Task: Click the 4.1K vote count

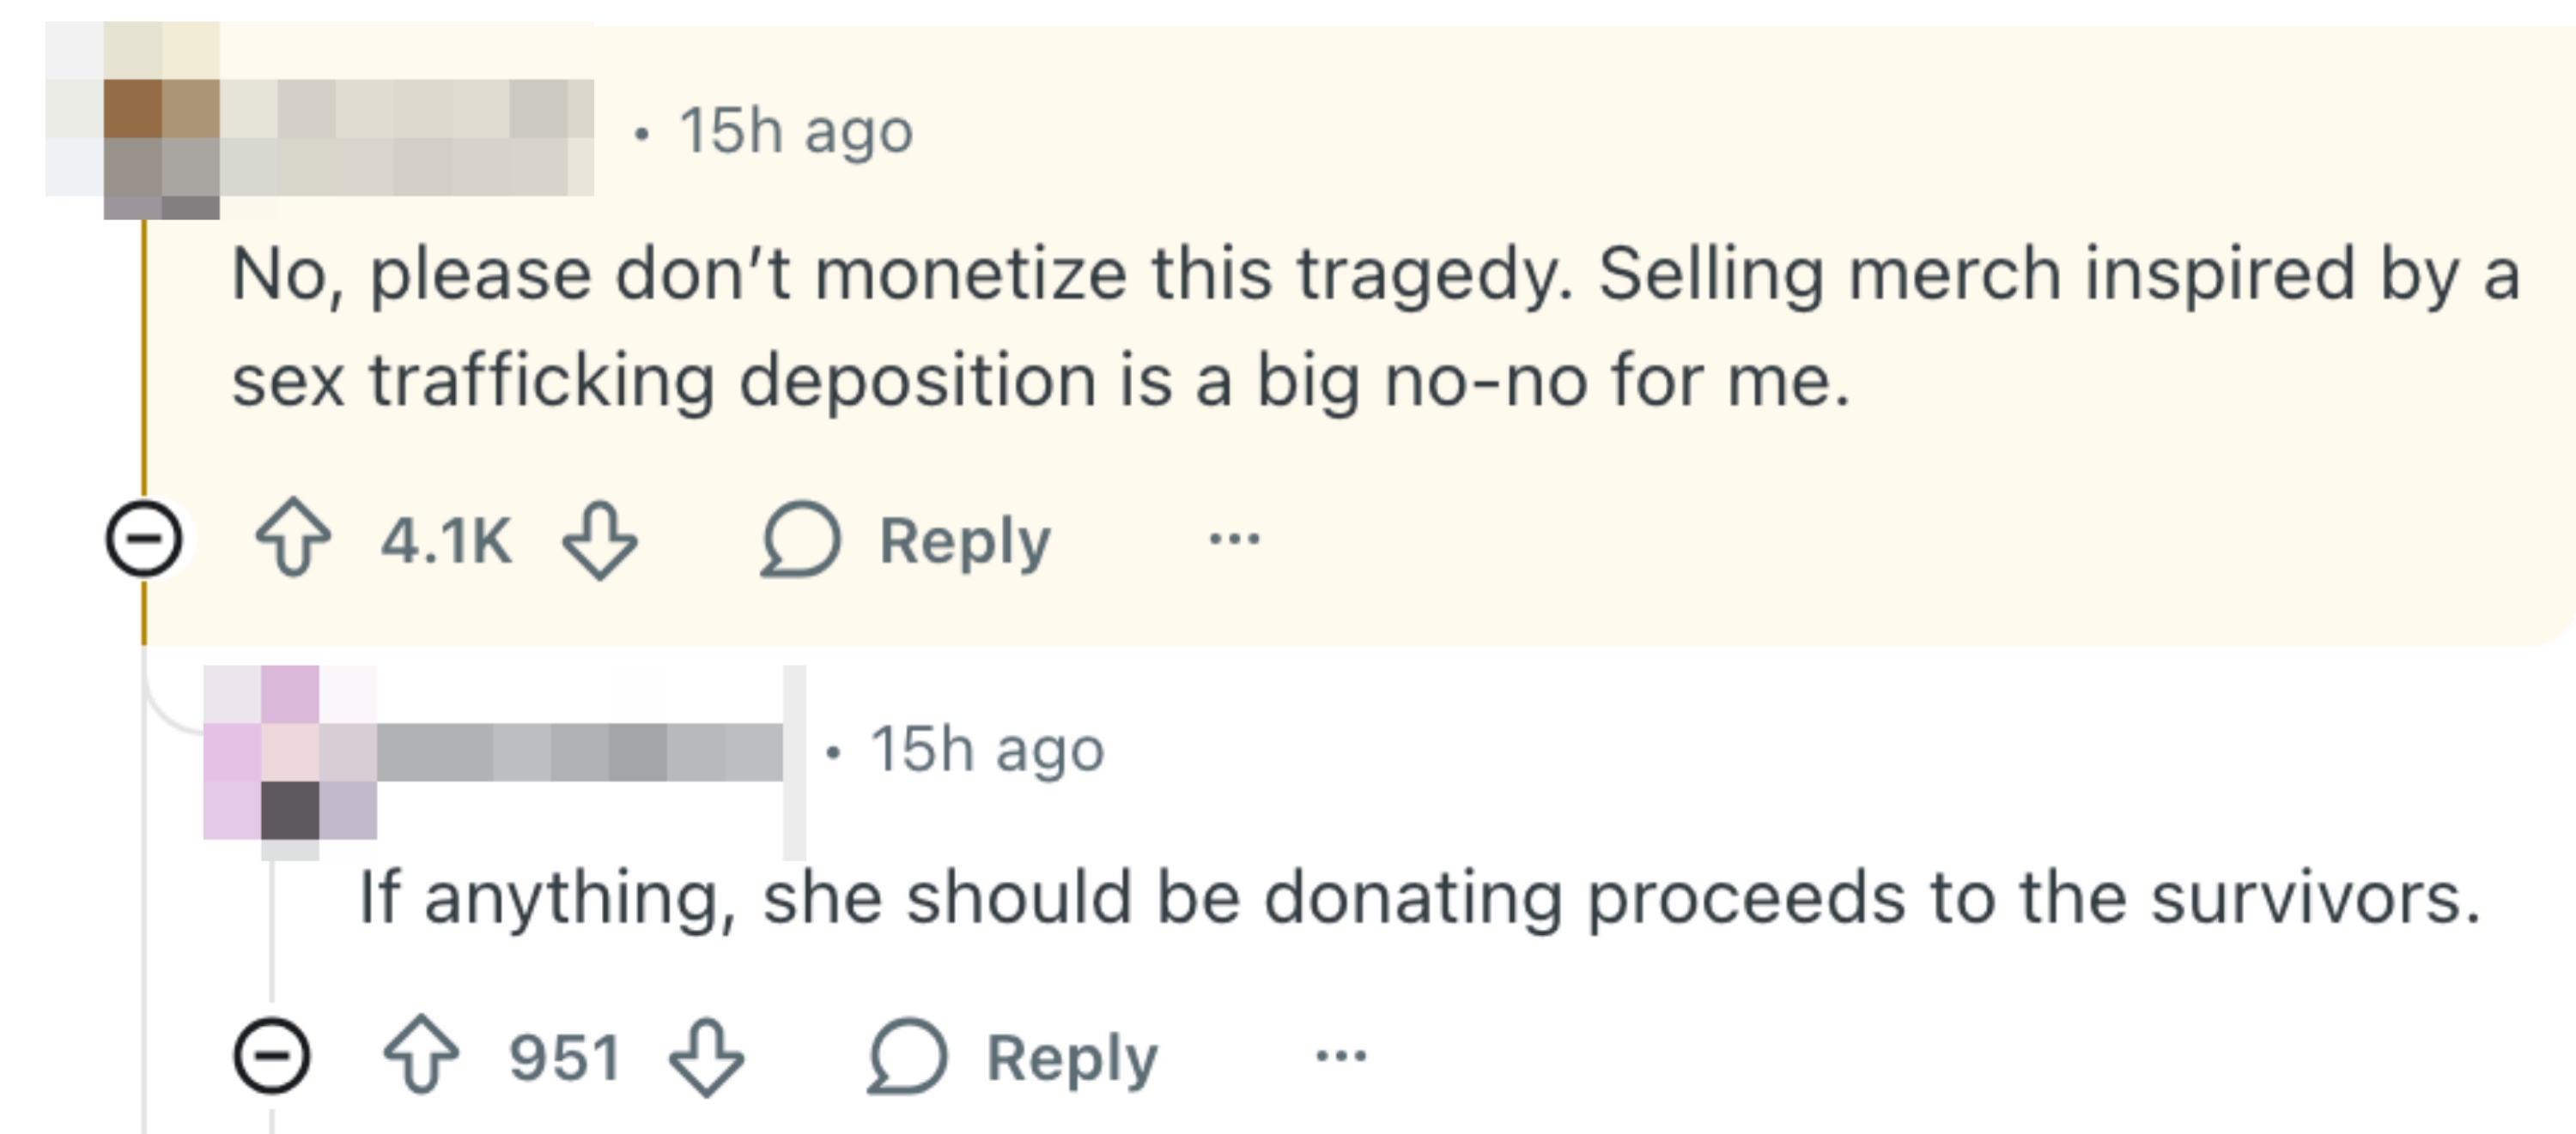Action: [446, 540]
